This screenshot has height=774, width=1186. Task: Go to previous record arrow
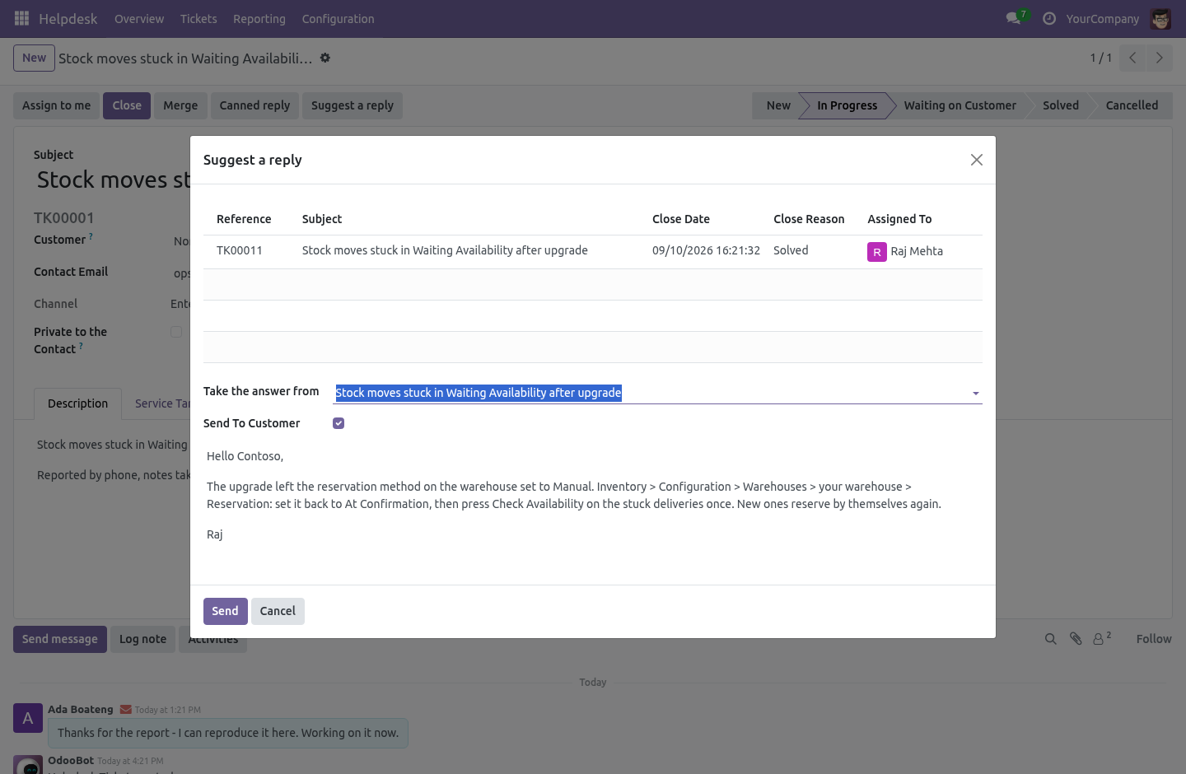point(1132,58)
